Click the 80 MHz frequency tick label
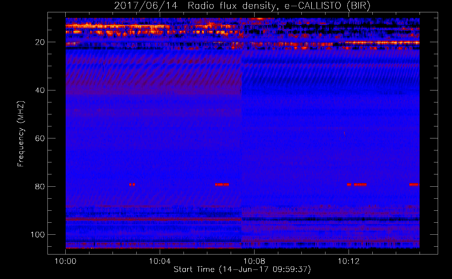 pos(40,186)
